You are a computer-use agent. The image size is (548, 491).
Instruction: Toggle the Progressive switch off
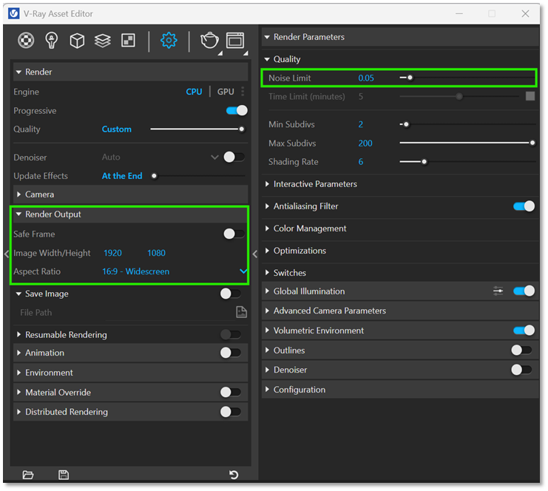click(236, 111)
